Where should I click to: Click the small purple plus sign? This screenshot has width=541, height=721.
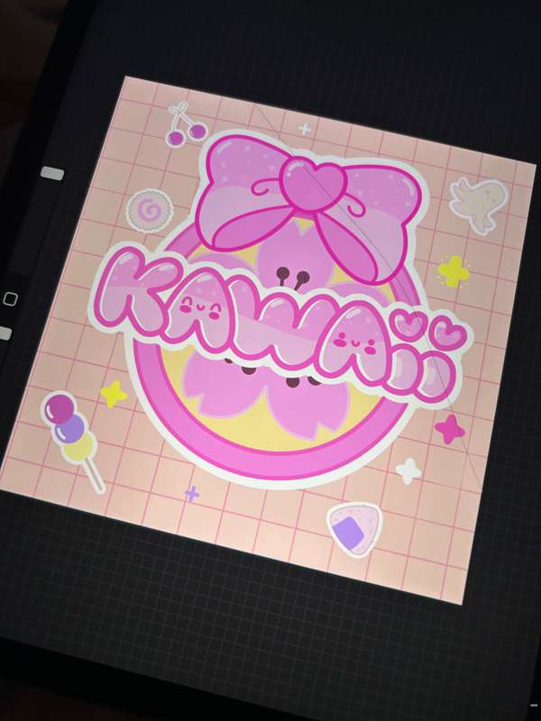click(x=192, y=494)
